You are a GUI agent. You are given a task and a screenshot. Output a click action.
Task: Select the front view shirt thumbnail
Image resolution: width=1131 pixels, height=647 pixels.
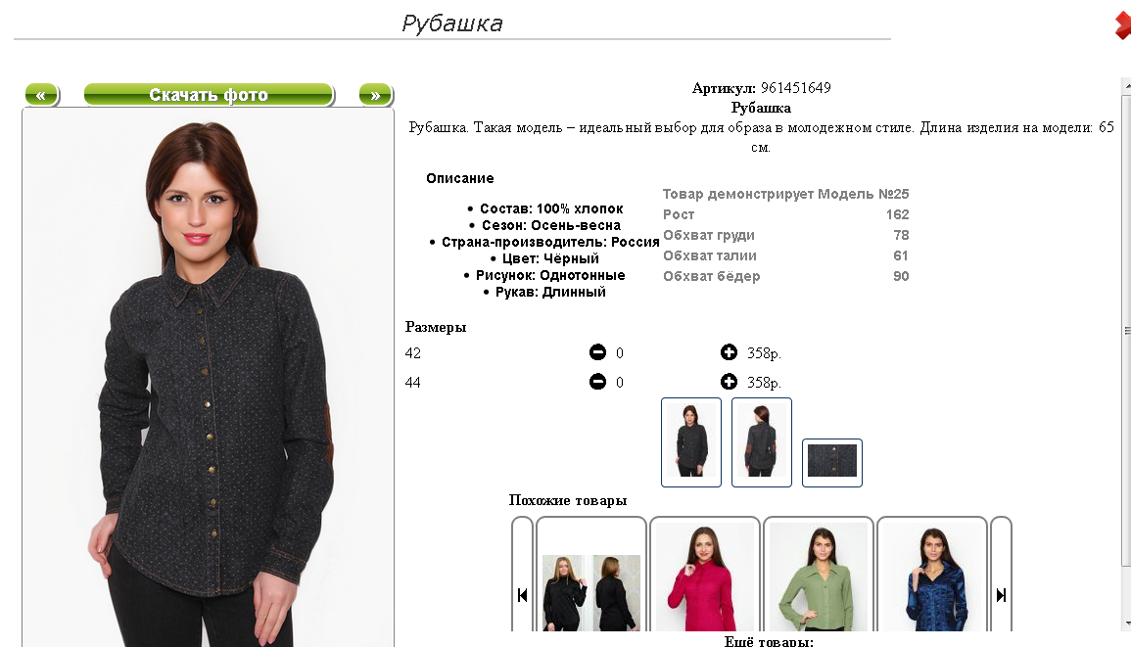click(x=691, y=442)
